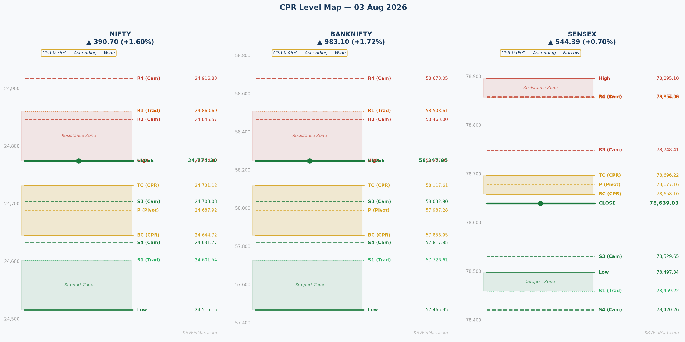The image size is (685, 342).
Task: Click the BANKNIFTY 'Resistance Zone' label
Action: pyautogui.click(x=310, y=136)
